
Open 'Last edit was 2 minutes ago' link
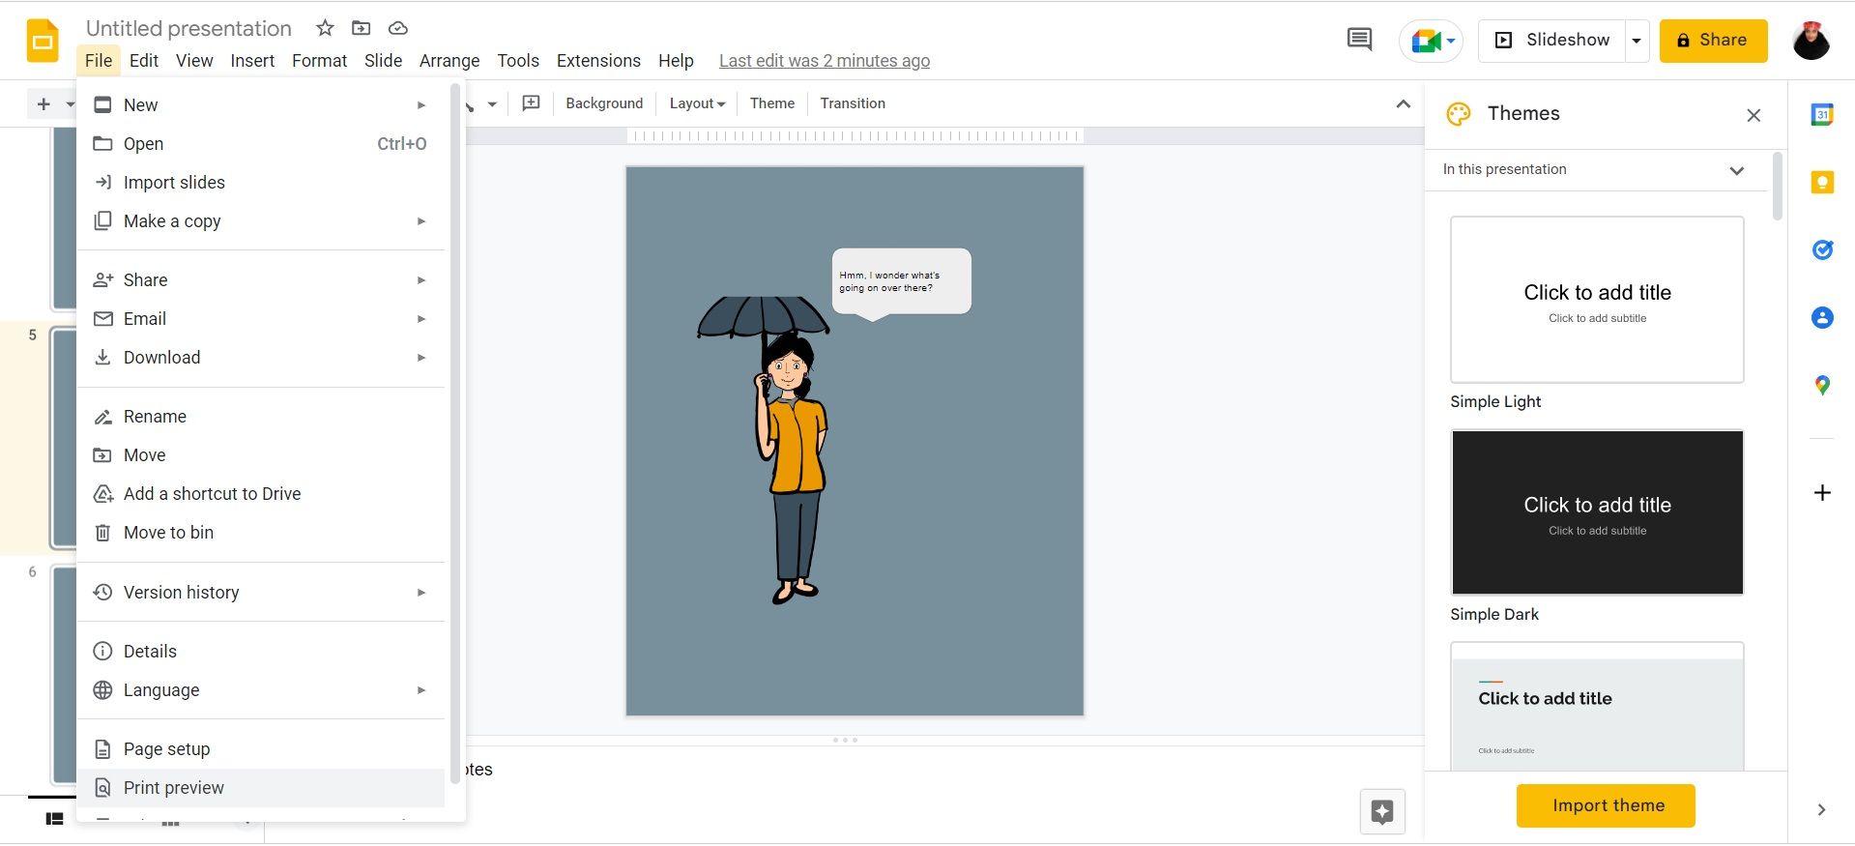pyautogui.click(x=825, y=61)
